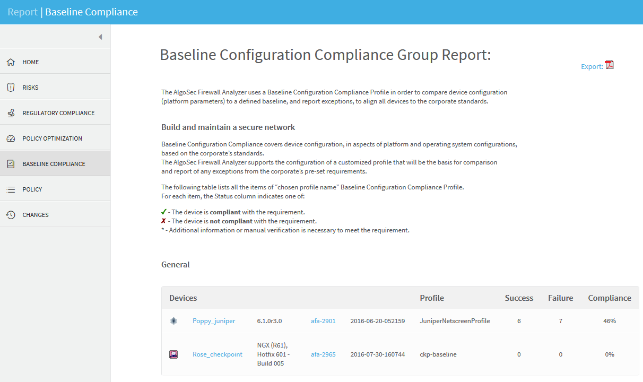Open the Poppy_juniper device link
The height and width of the screenshot is (382, 643).
point(214,321)
